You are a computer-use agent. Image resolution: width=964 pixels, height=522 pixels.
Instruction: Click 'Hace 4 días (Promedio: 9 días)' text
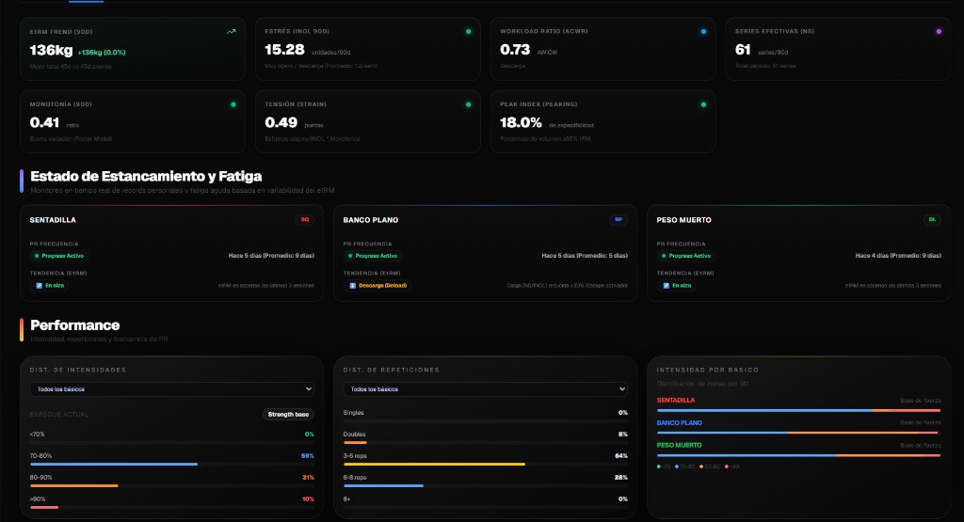click(x=898, y=256)
